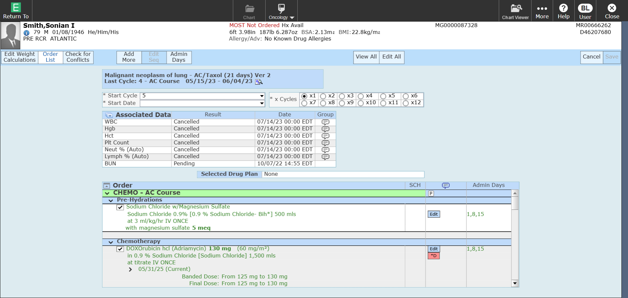Open Help
The height and width of the screenshot is (298, 628).
pos(564,11)
